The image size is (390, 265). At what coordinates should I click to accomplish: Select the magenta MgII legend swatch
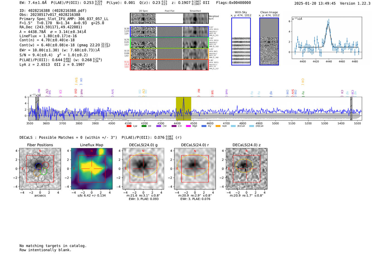tap(188, 126)
